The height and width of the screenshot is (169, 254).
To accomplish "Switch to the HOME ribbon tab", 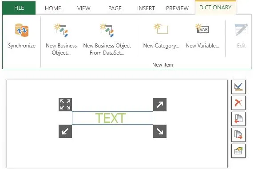I will click(x=53, y=8).
